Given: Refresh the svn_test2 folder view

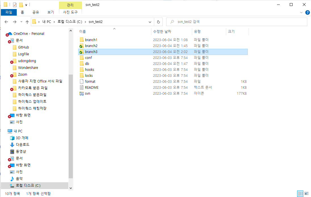Looking at the screenshot, I should coord(158,22).
